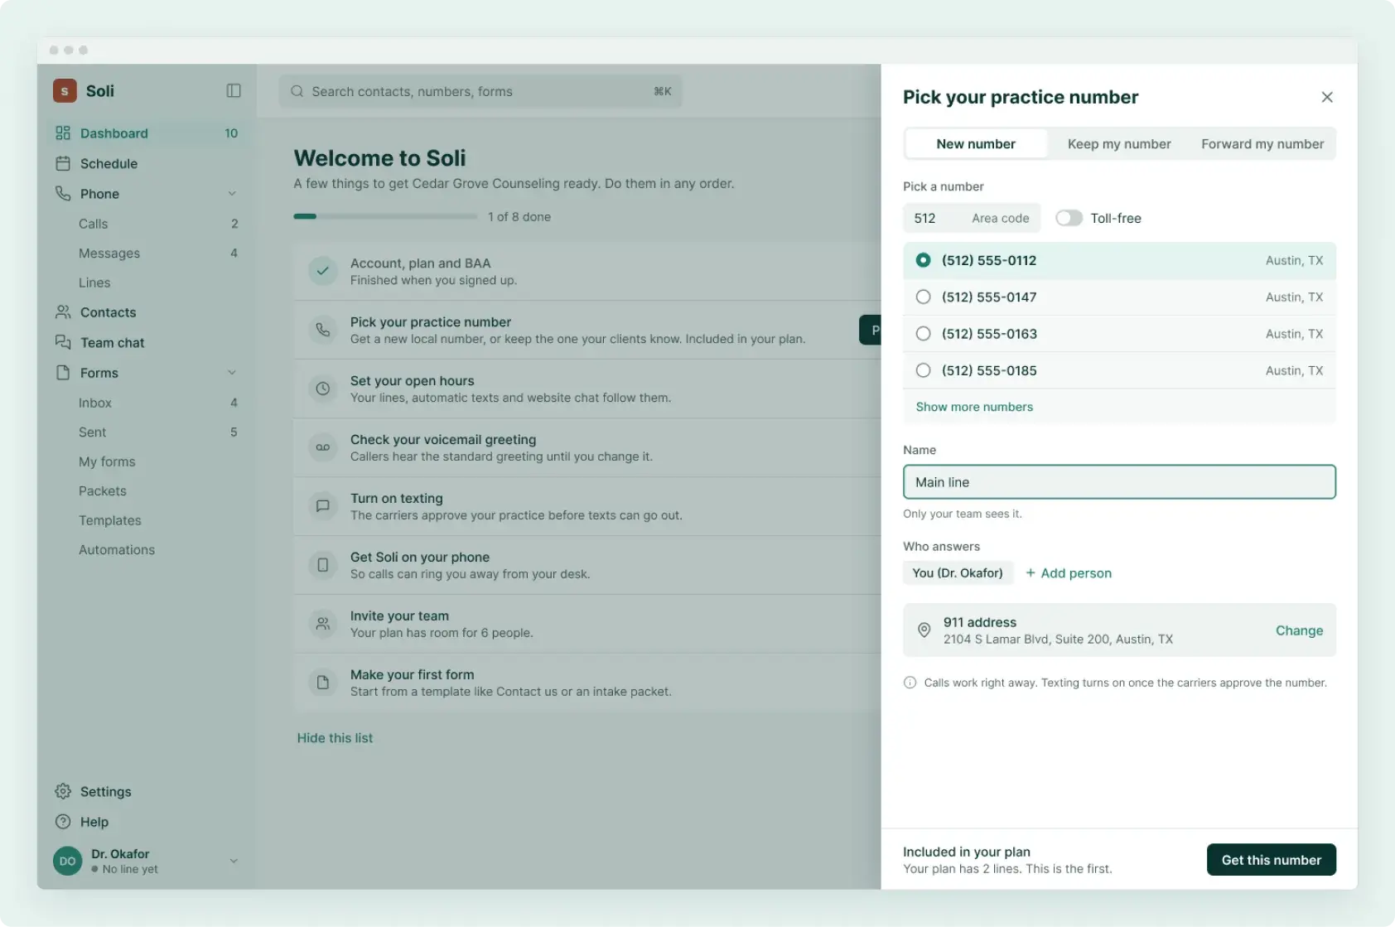Toggle the Toll-free switch
The width and height of the screenshot is (1395, 927).
click(x=1069, y=218)
